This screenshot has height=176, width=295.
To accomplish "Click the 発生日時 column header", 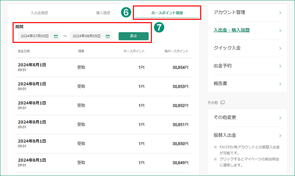I will click(x=24, y=51).
